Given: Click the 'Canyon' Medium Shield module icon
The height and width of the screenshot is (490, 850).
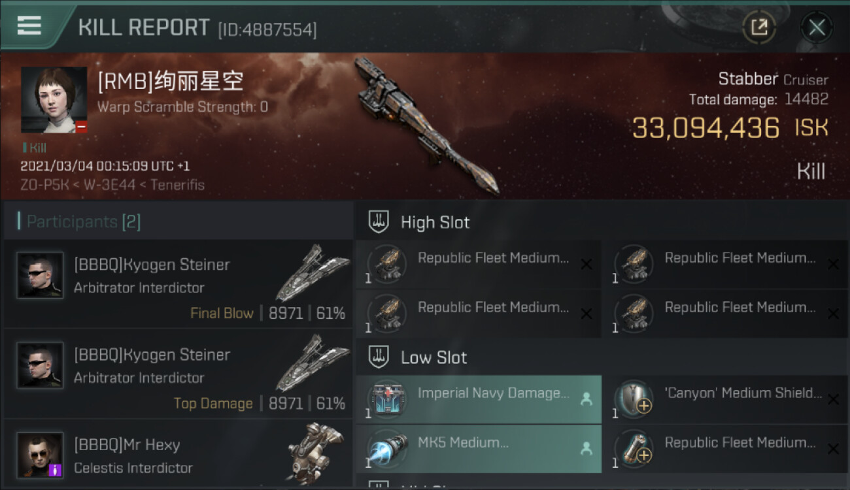Looking at the screenshot, I should pyautogui.click(x=634, y=400).
